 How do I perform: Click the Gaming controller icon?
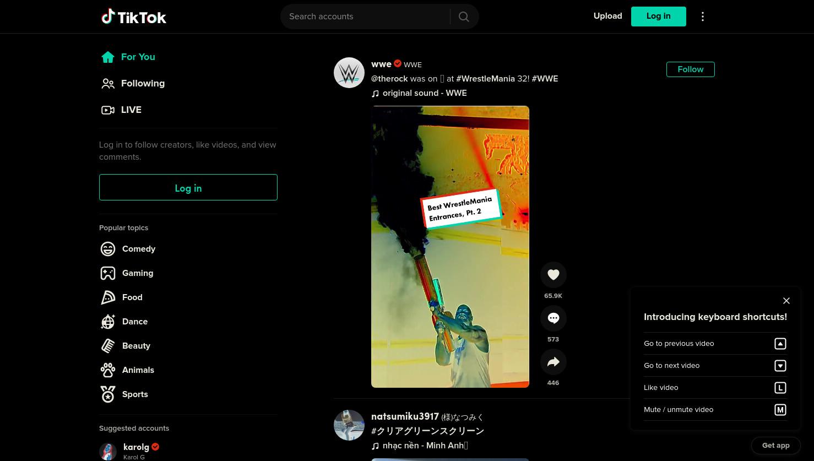[108, 273]
